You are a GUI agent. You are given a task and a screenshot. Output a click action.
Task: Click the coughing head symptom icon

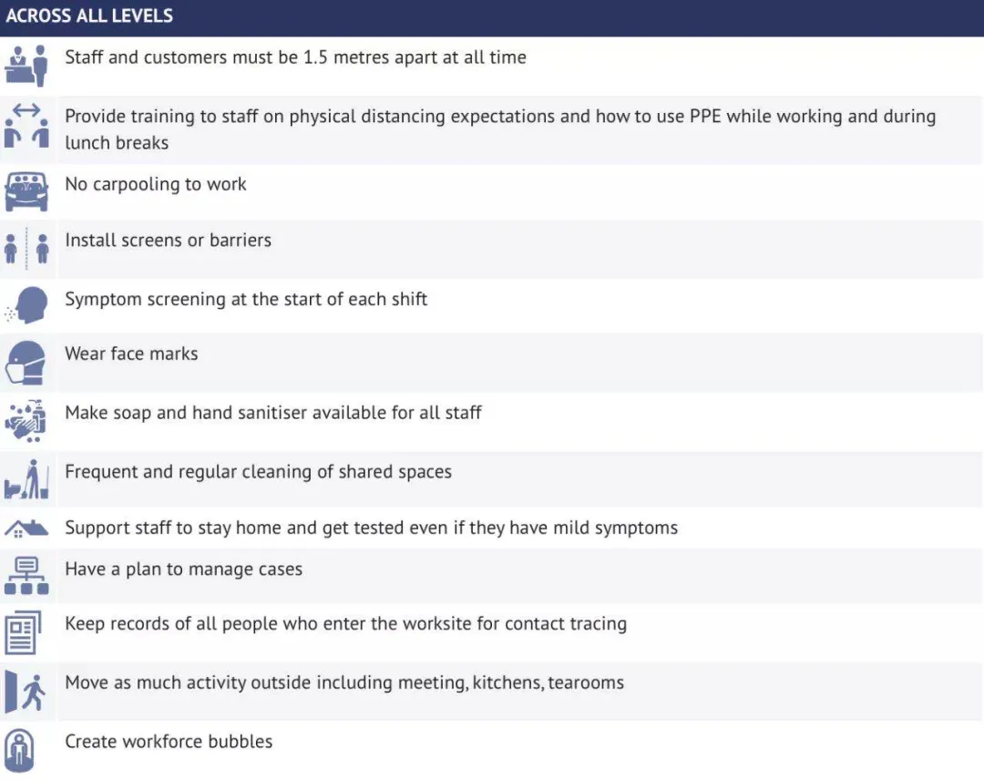26,305
